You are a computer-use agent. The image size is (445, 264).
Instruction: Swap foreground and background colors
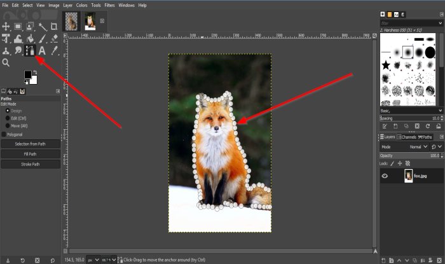pos(35,73)
